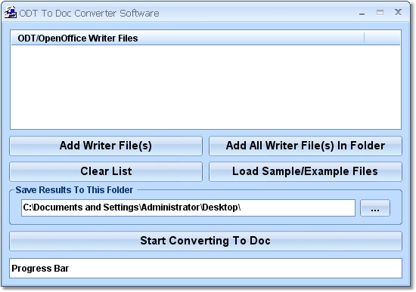The image size is (416, 292).
Task: Click Add All Writer File(s) In Folder
Action: 306,146
